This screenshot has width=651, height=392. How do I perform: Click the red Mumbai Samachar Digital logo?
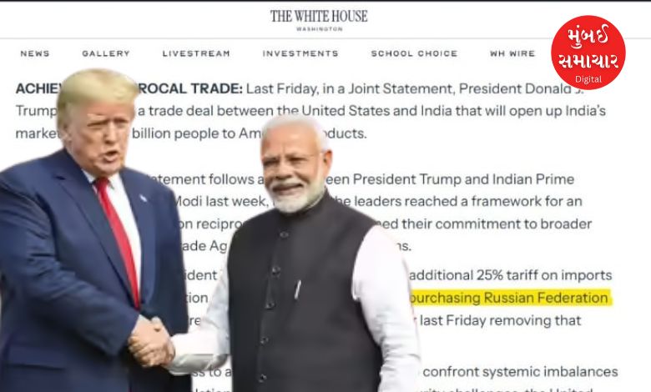tap(588, 53)
